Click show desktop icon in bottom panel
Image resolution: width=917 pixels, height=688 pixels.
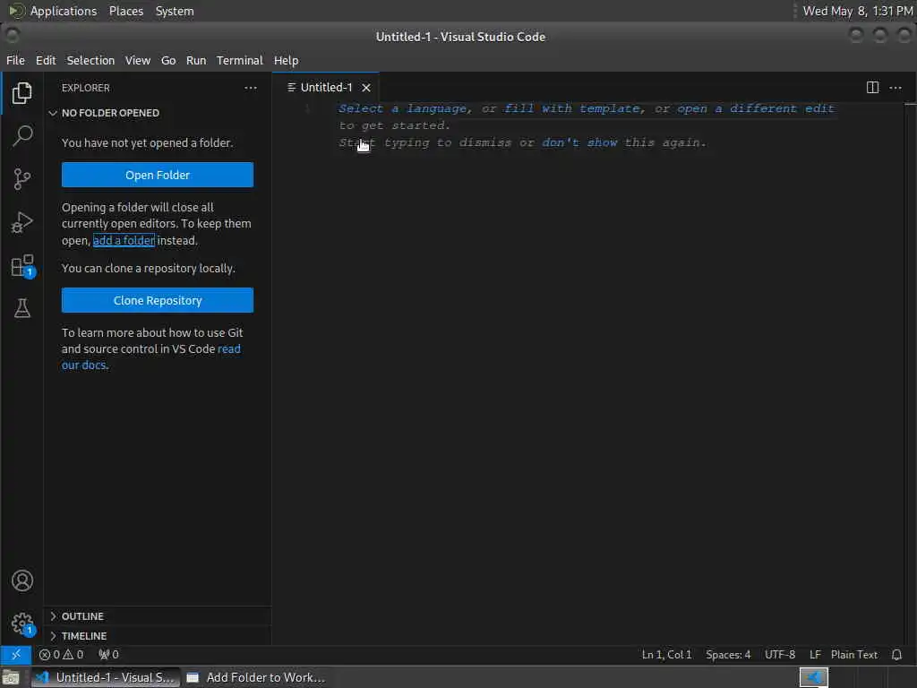point(11,677)
